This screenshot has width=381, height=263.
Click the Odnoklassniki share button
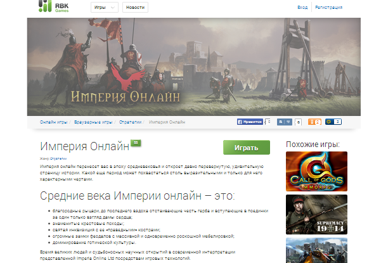pos(314,122)
